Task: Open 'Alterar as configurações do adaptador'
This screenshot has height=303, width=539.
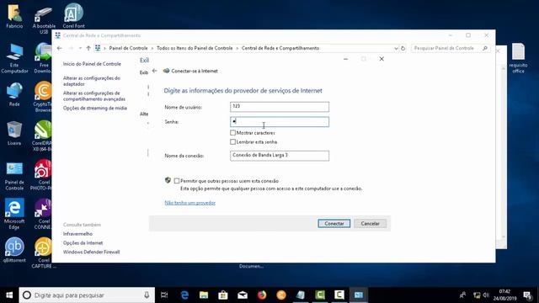Action: click(x=92, y=81)
